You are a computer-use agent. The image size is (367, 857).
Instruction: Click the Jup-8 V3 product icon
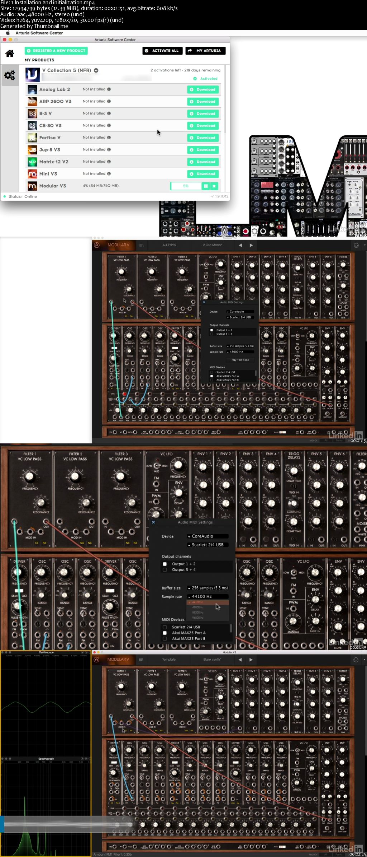point(32,150)
